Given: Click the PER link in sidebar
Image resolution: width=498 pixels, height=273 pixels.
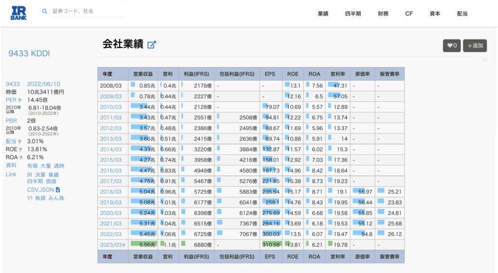Looking at the screenshot, I should [x=11, y=100].
